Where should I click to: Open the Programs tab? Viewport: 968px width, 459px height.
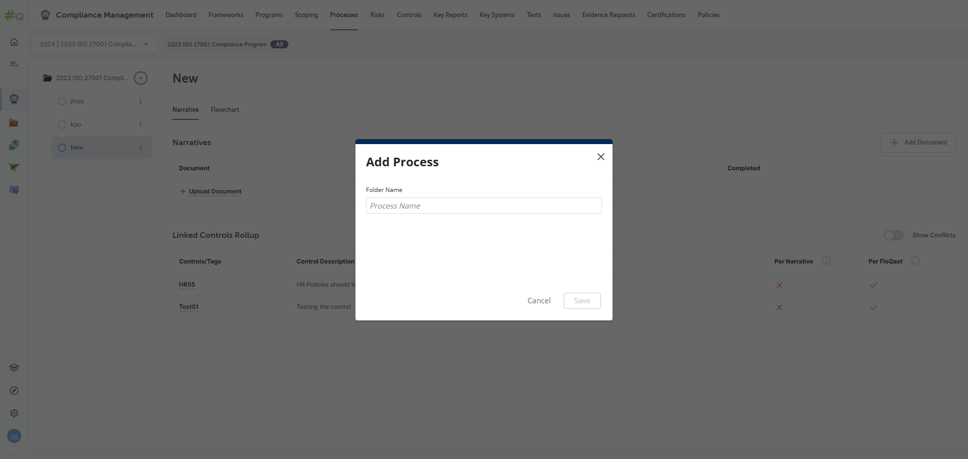coord(269,15)
